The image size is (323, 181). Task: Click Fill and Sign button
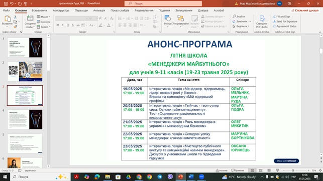click(281, 17)
